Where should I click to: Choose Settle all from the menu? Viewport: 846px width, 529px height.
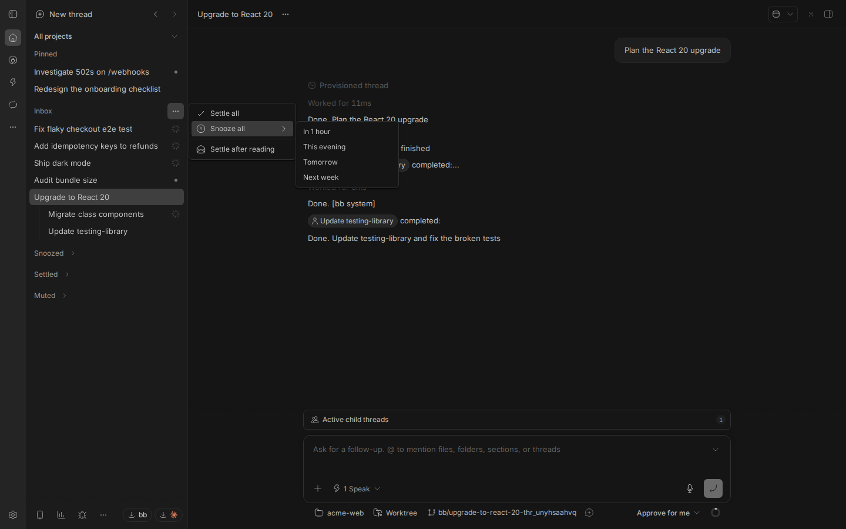pos(242,113)
